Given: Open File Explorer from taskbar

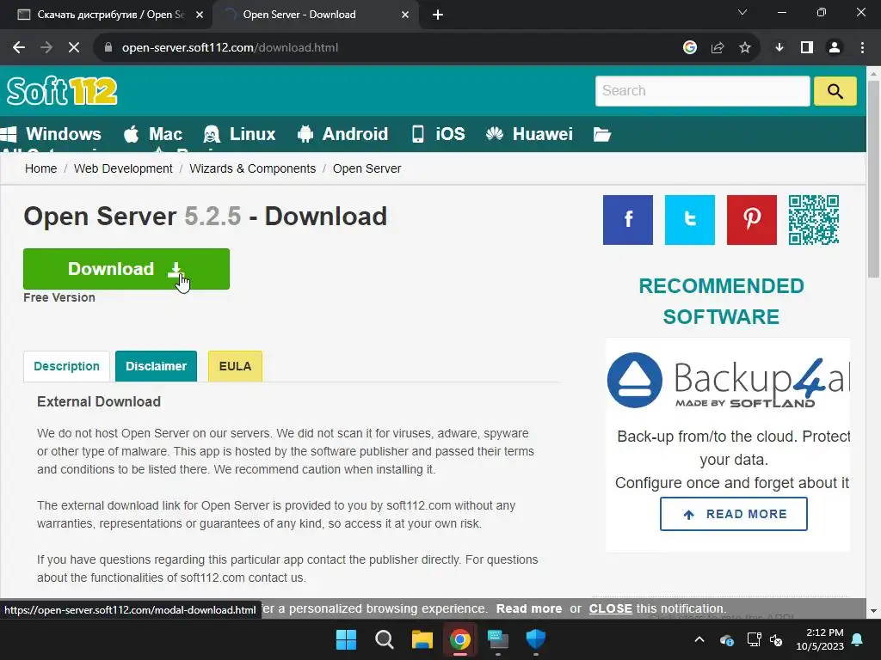Looking at the screenshot, I should [x=422, y=639].
